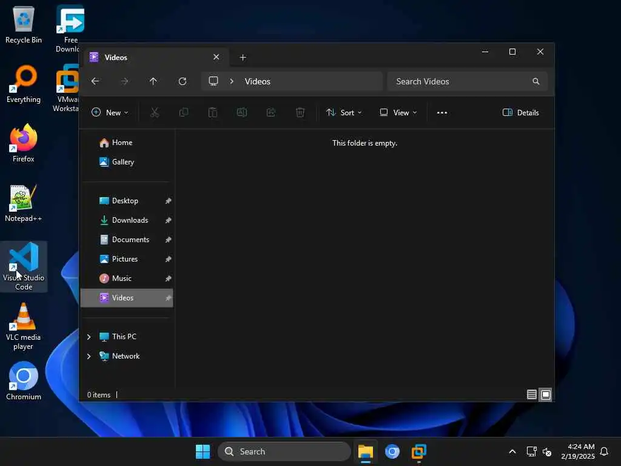Select VLC media player desktop shortcut
This screenshot has height=466, width=621.
24,326
